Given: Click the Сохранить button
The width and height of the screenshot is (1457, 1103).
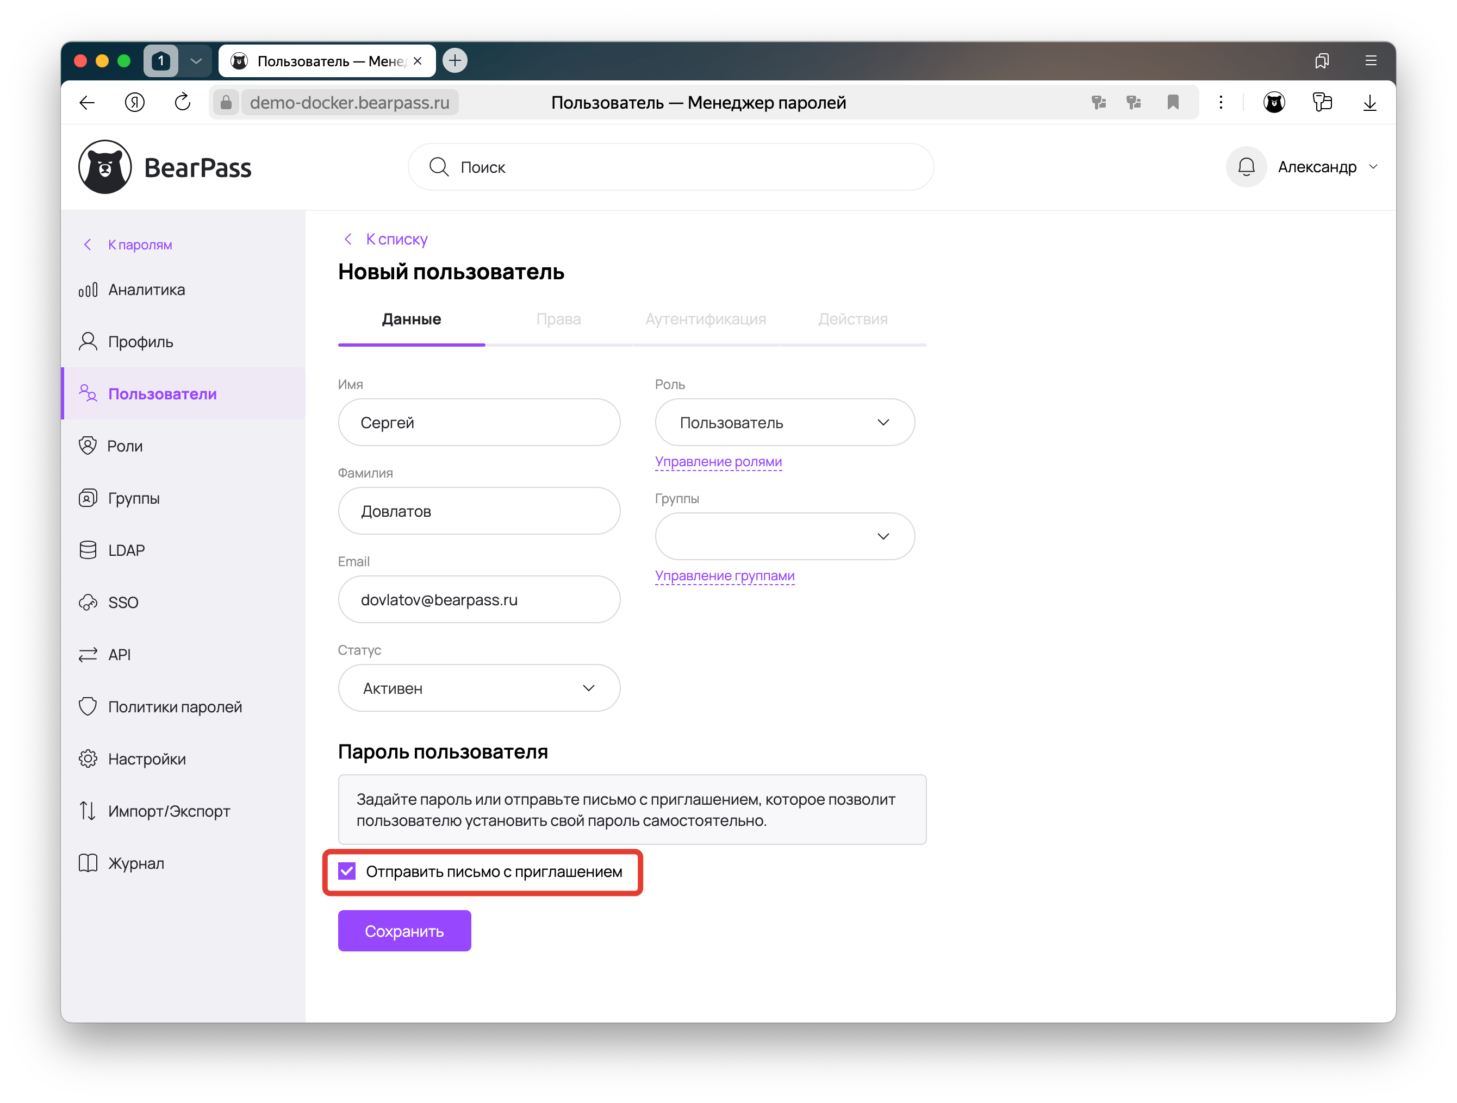Looking at the screenshot, I should click(404, 931).
